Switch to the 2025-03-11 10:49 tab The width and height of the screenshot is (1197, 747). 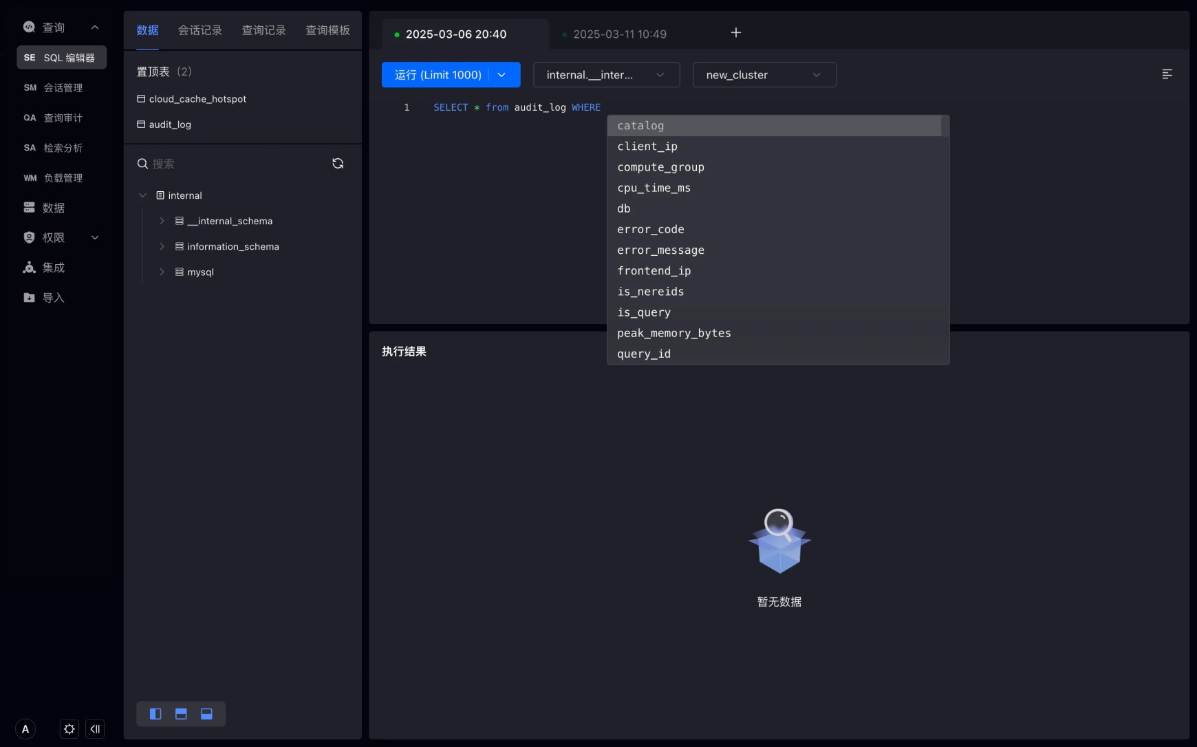[x=619, y=34]
